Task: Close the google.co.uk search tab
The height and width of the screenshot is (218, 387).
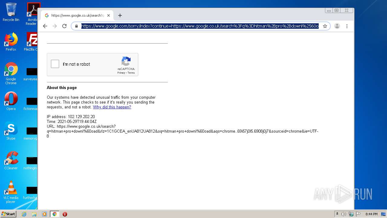Action: pyautogui.click(x=109, y=15)
